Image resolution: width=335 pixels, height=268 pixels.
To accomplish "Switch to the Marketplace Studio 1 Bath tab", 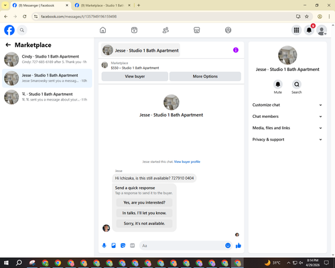I will 102,5.
